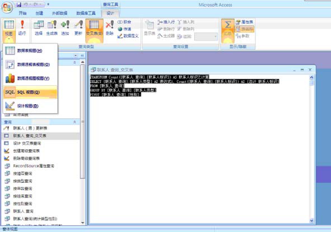Toggle the Totals (汇总) sigma button
Viewport: 331px width, 232px height.
point(228,28)
